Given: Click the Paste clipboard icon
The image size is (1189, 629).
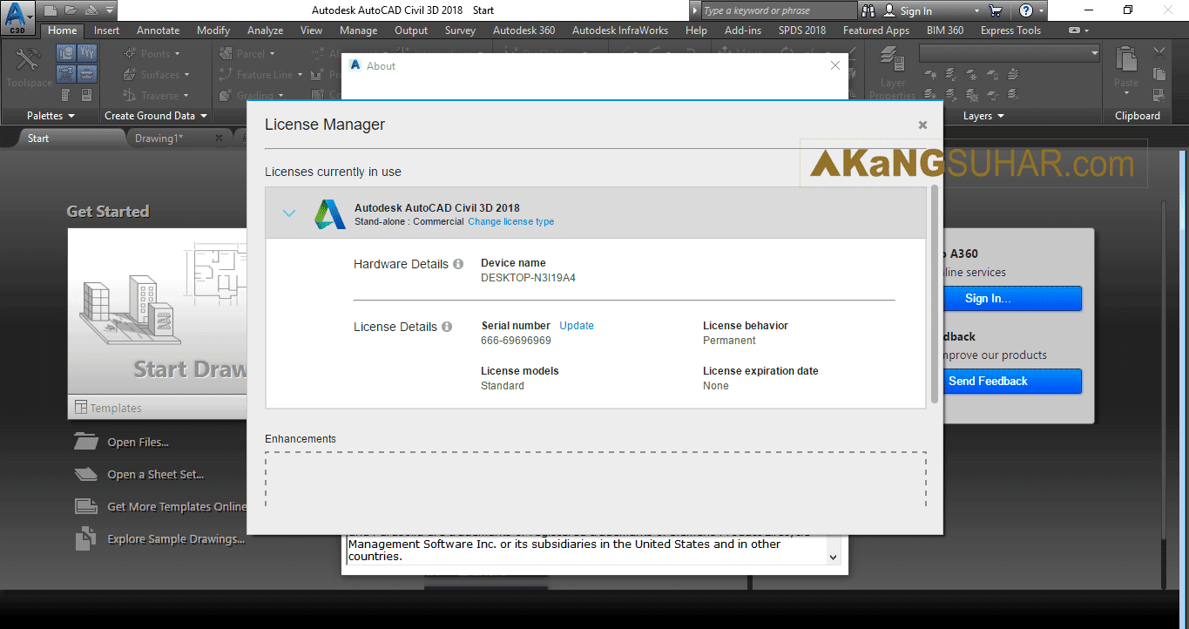Looking at the screenshot, I should pyautogui.click(x=1126, y=60).
